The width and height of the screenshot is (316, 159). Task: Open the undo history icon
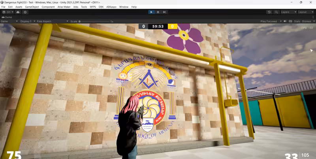[269, 12]
